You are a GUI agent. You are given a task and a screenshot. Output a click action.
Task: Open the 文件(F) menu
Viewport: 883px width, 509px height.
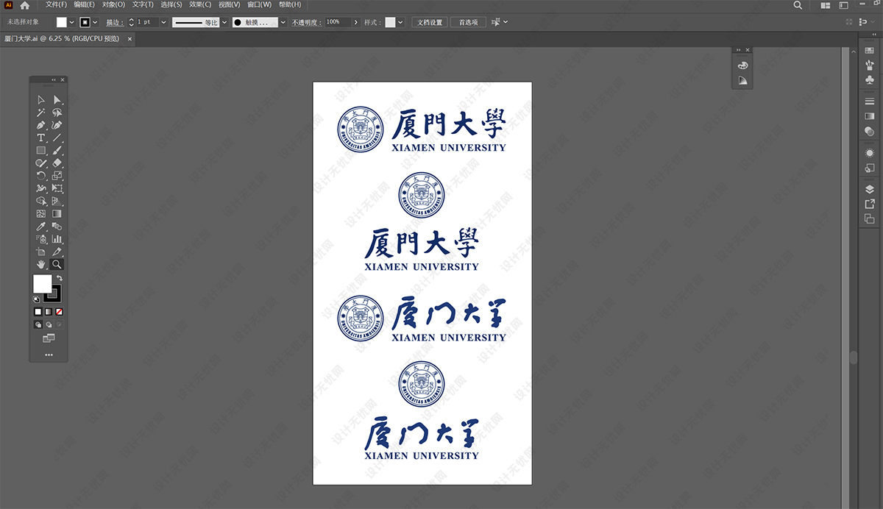(57, 4)
